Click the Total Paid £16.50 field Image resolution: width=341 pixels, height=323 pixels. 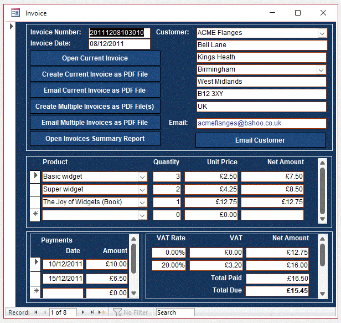point(277,279)
